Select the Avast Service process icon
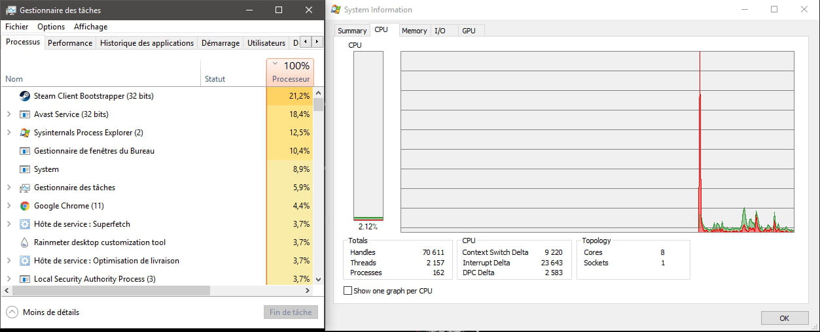 coord(25,114)
